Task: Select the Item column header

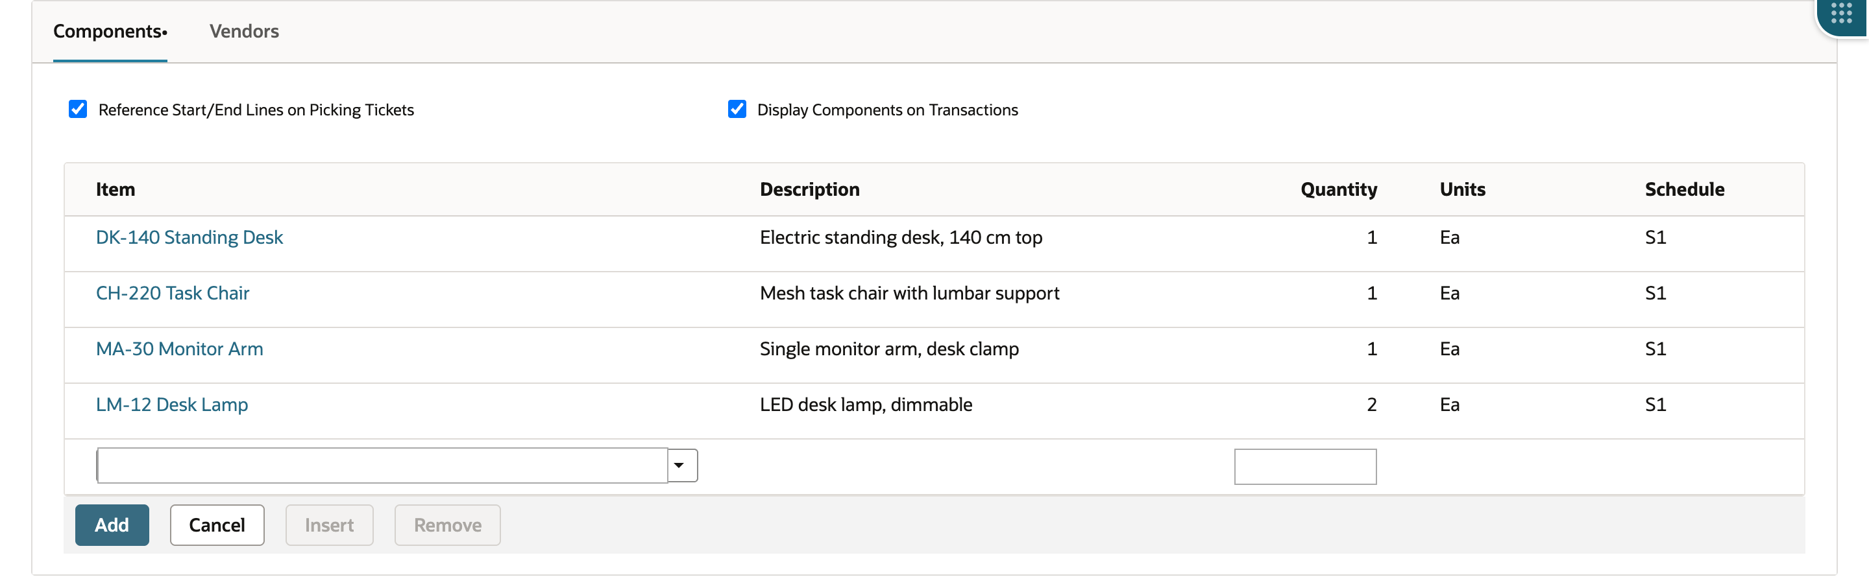Action: click(x=116, y=189)
